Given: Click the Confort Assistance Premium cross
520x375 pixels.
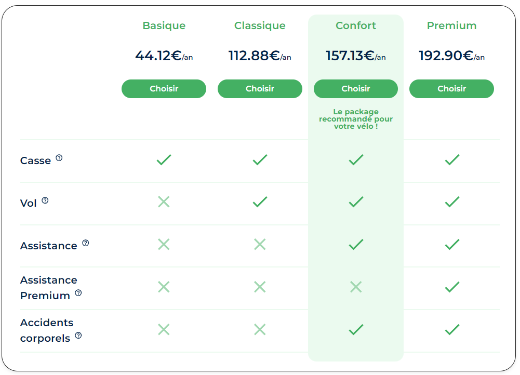Looking at the screenshot, I should point(356,287).
